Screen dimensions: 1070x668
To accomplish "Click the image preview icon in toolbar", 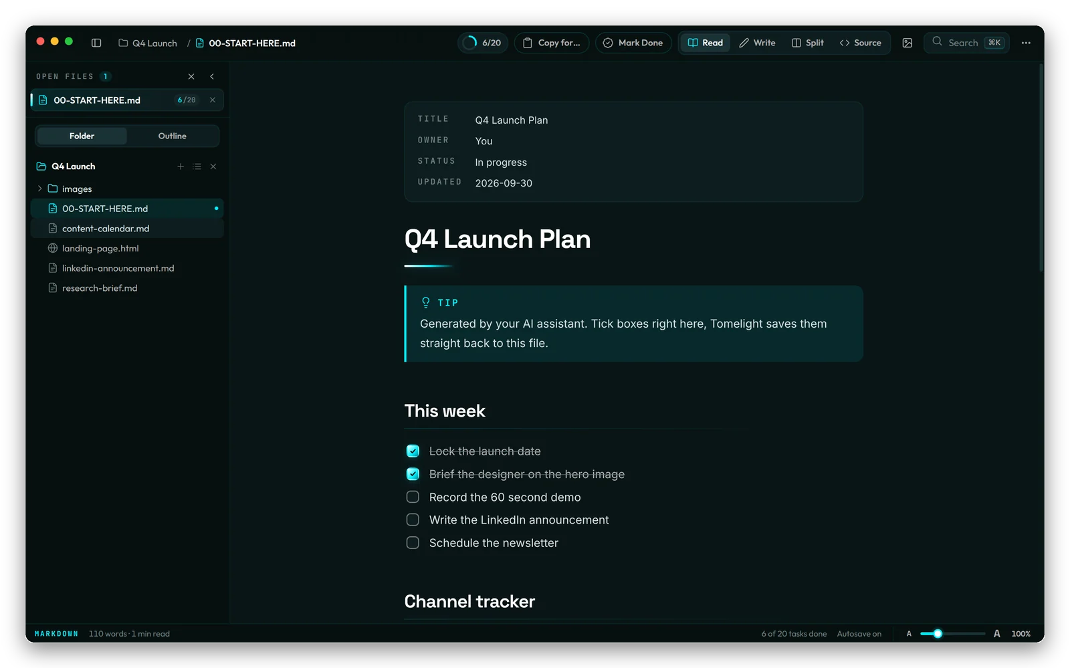I will 907,43.
